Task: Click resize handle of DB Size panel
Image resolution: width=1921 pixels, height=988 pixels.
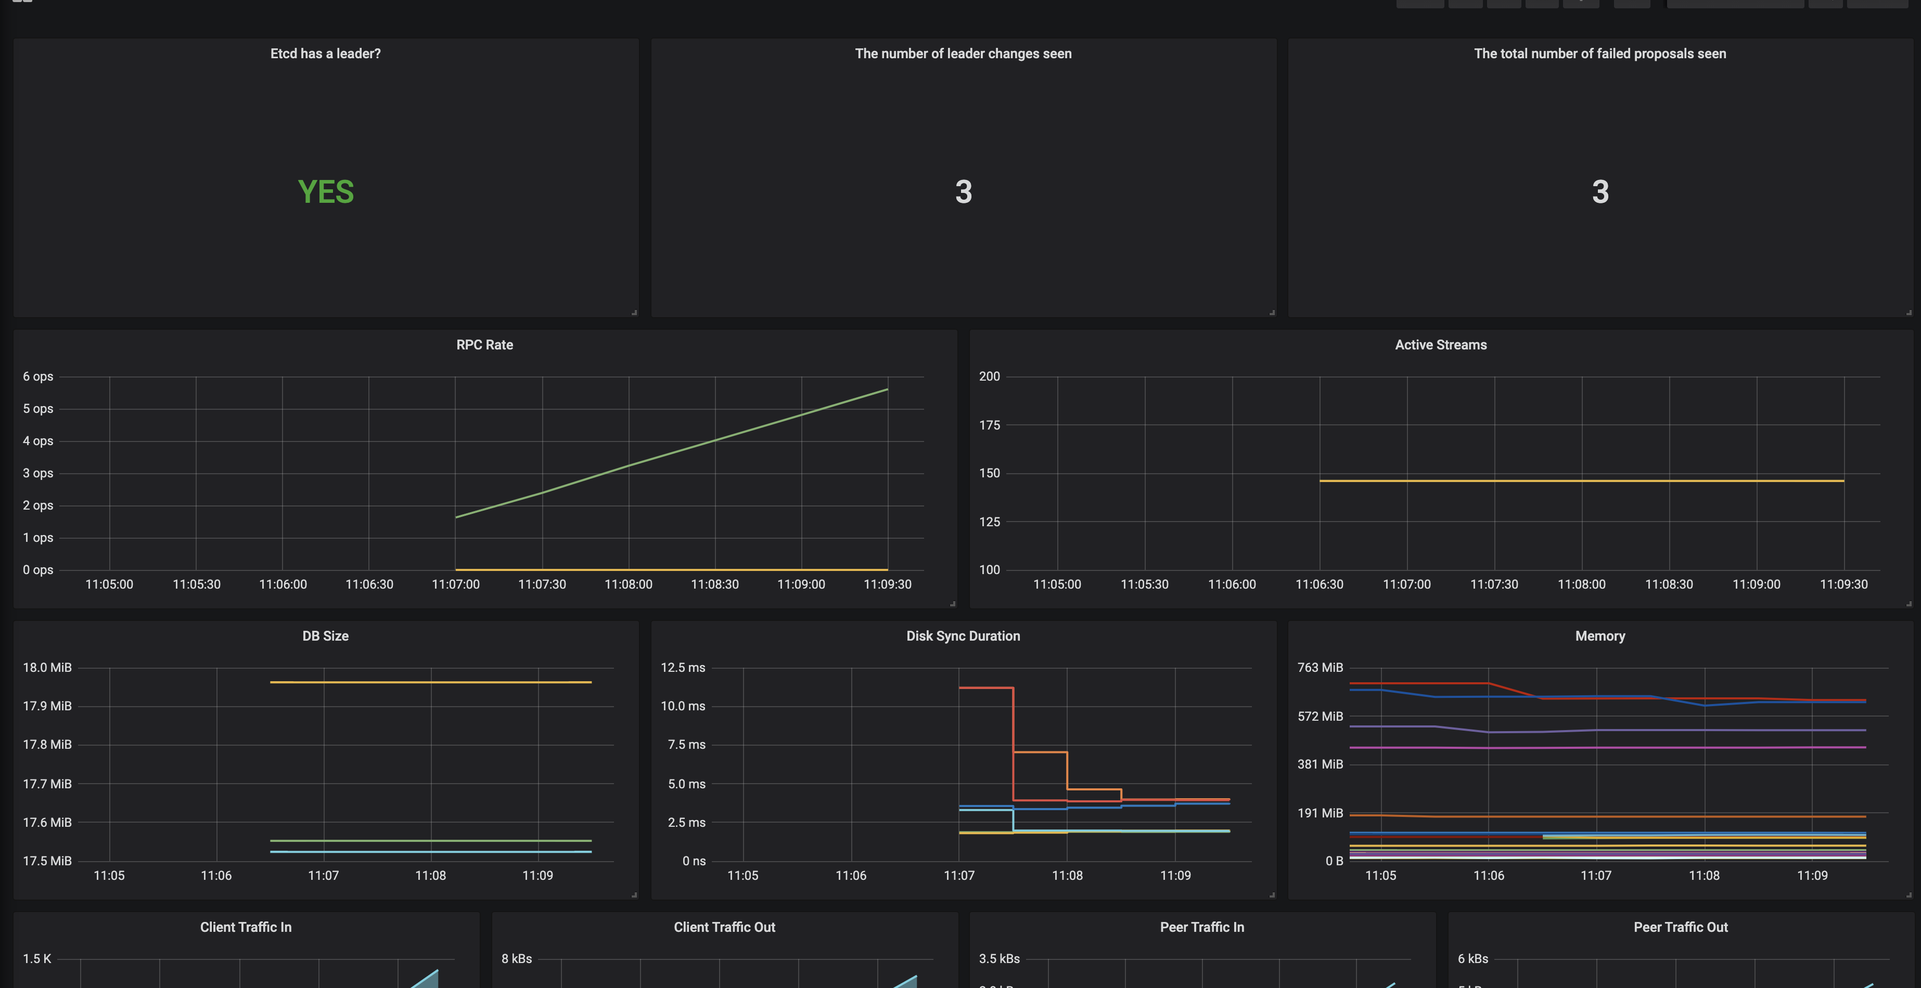Action: (x=634, y=895)
